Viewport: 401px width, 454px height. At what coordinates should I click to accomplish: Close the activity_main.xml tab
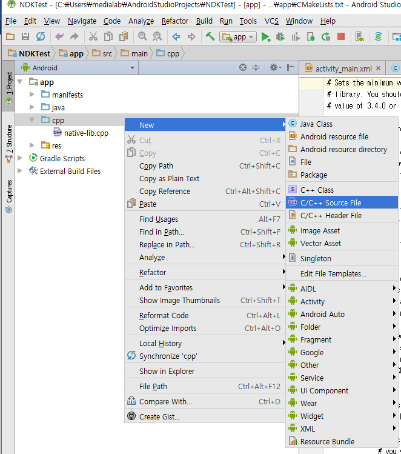click(378, 68)
